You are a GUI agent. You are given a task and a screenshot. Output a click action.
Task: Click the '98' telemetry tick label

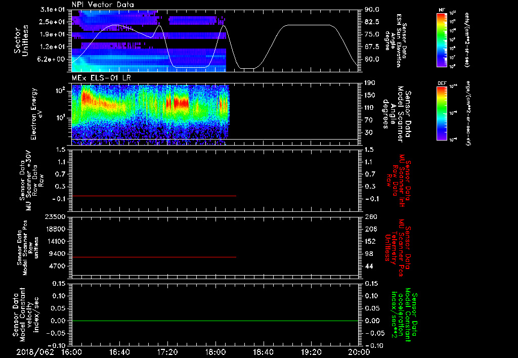(369, 254)
